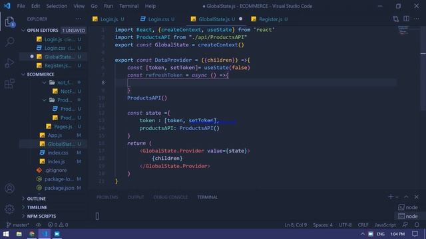This screenshot has width=426, height=239.
Task: Switch to the Login.css editor tab
Action: [158, 19]
